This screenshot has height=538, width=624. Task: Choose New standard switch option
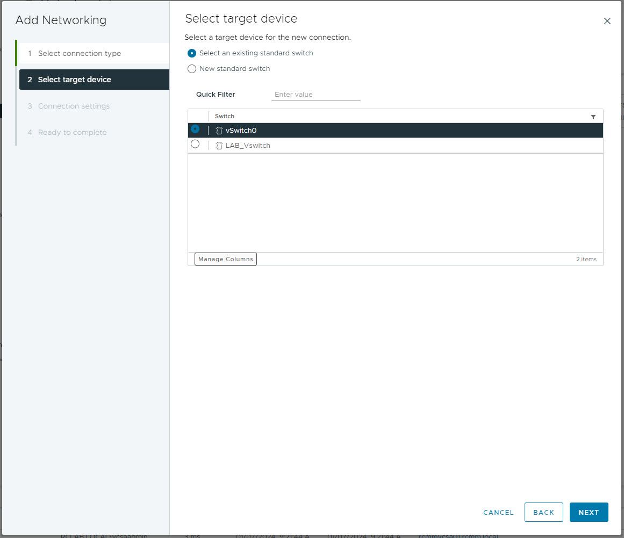coord(192,69)
